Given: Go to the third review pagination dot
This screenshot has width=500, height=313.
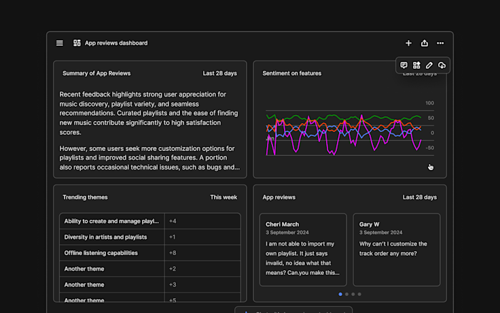Looking at the screenshot, I should point(353,294).
